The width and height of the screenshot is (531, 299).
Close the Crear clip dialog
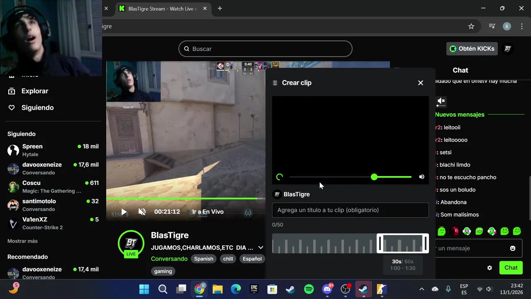click(421, 83)
